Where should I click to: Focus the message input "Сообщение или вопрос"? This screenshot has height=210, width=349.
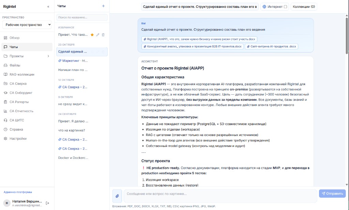pyautogui.click(x=221, y=196)
